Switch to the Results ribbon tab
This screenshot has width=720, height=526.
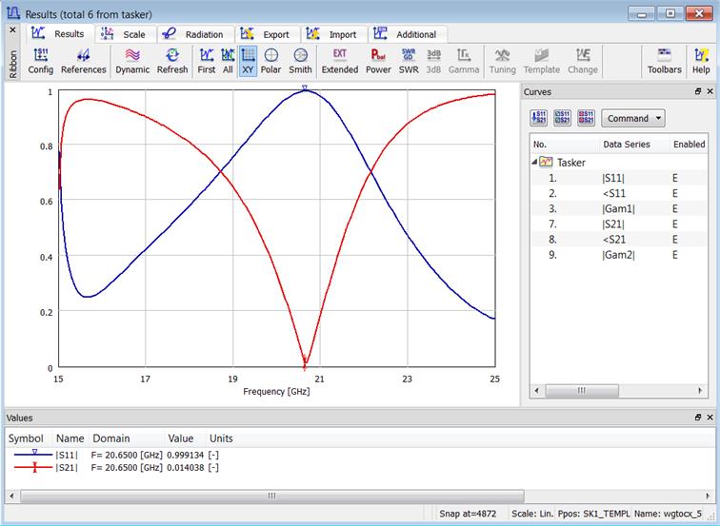58,34
